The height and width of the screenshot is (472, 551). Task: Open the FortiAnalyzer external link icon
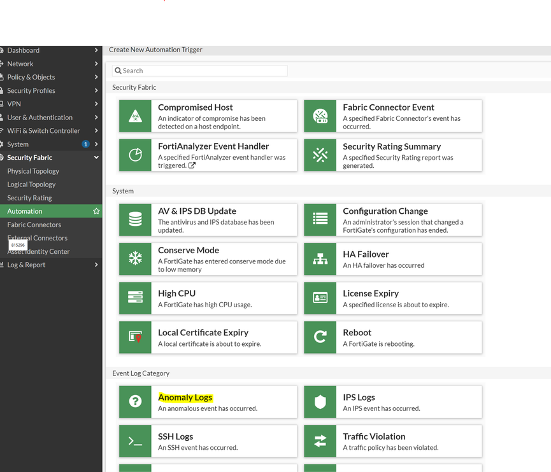(192, 166)
